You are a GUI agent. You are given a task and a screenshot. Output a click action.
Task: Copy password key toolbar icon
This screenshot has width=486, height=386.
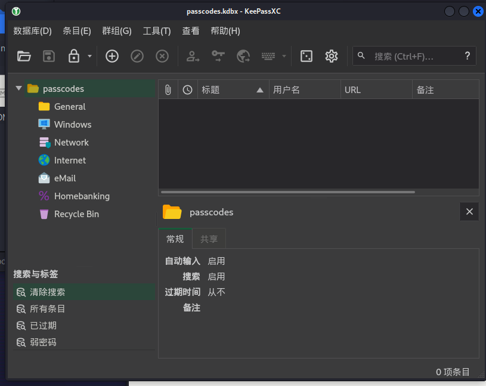(x=218, y=57)
